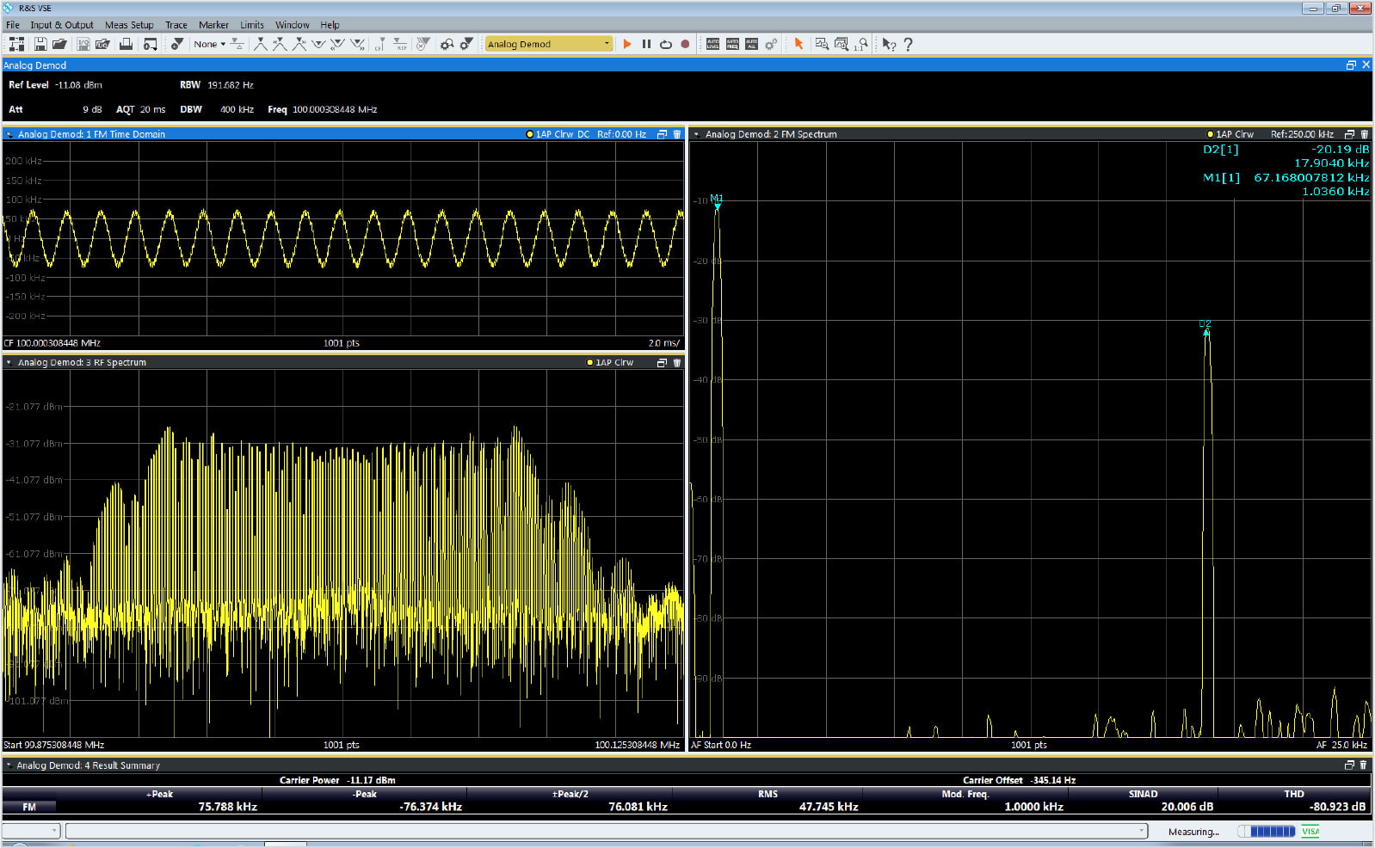This screenshot has height=848, width=1375.
Task: Click the Next Minimum Left marker icon
Action: pyautogui.click(x=337, y=44)
